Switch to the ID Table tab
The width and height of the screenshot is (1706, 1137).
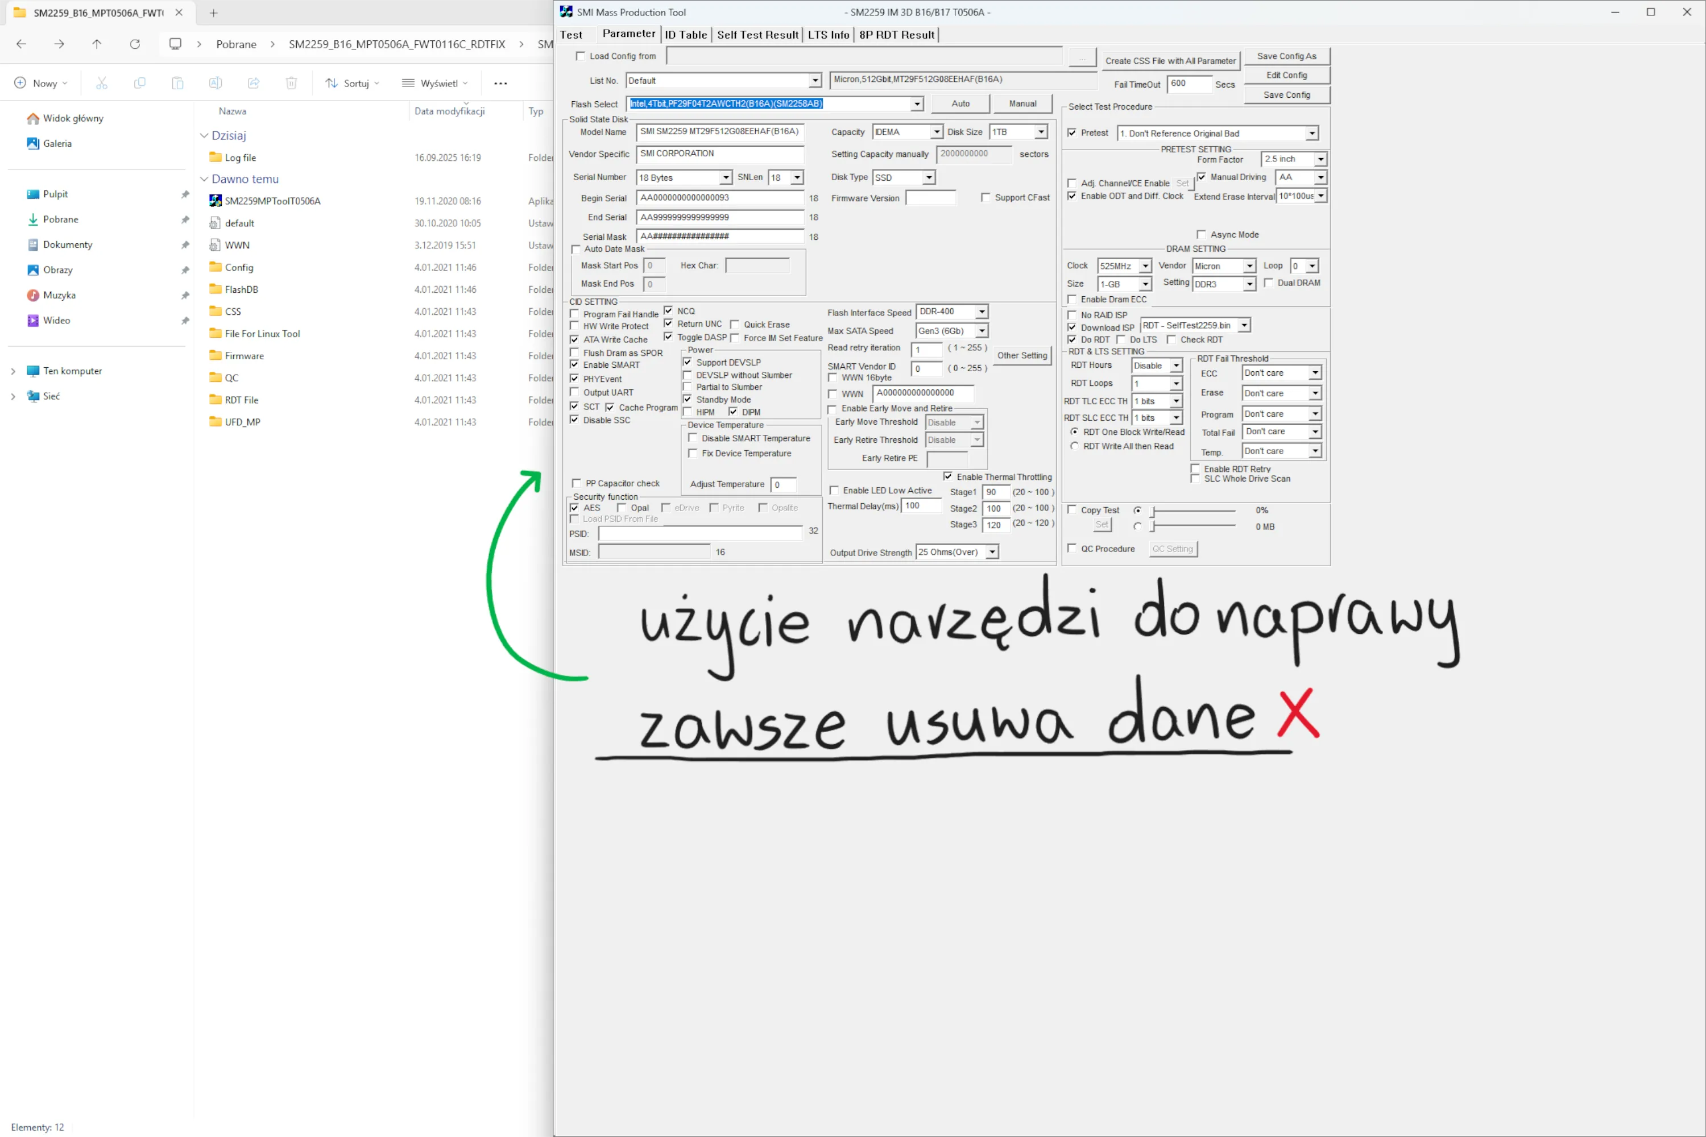coord(685,35)
